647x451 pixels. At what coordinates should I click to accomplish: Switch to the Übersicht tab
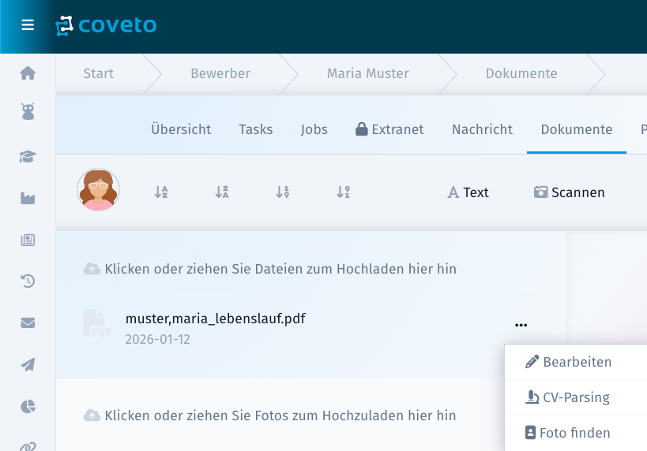click(x=181, y=129)
